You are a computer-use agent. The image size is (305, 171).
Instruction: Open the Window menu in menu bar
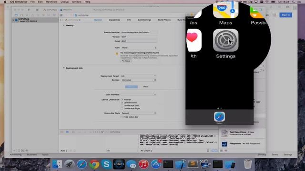click(76, 2)
